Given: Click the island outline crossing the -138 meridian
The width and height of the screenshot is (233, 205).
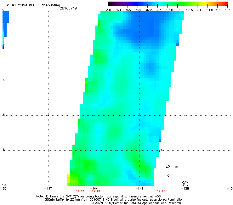Looking at the screenshot, I should [185, 182].
